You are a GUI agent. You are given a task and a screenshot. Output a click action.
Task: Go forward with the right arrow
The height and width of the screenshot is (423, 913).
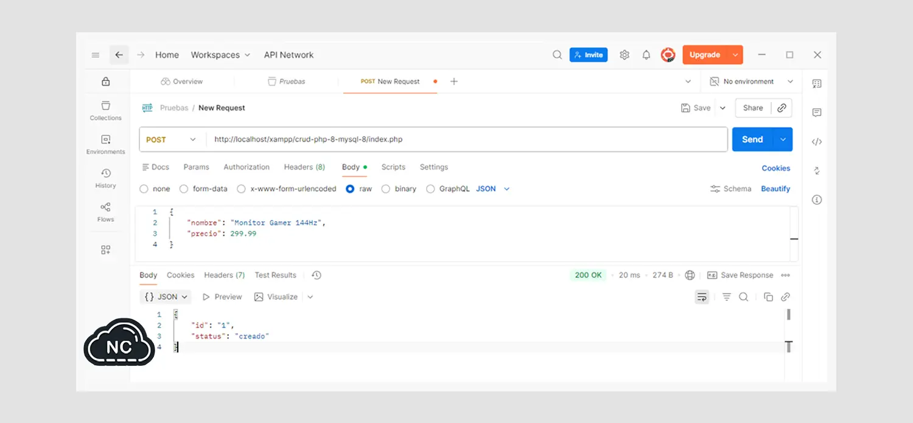[141, 55]
